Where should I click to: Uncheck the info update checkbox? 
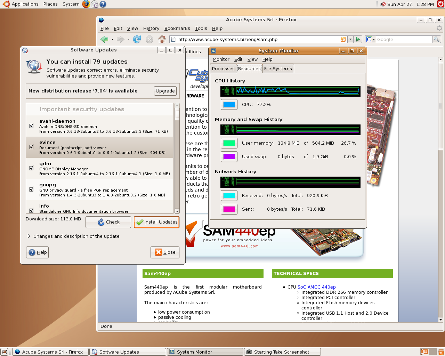[x=31, y=210]
